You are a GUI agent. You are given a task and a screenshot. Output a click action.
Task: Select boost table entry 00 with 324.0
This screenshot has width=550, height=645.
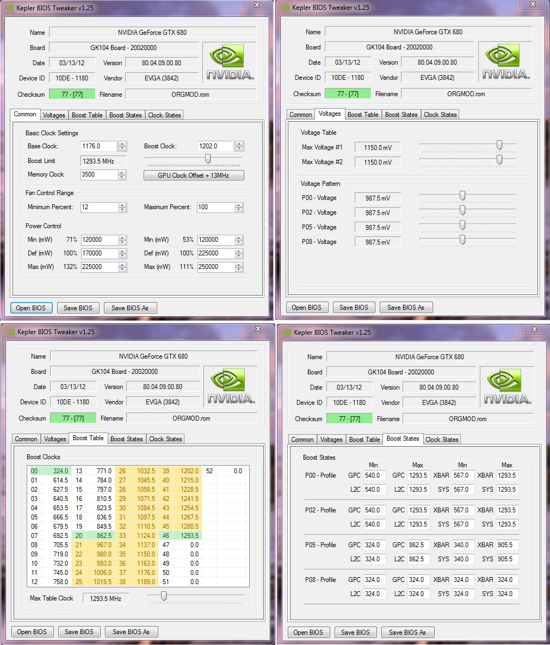point(49,471)
